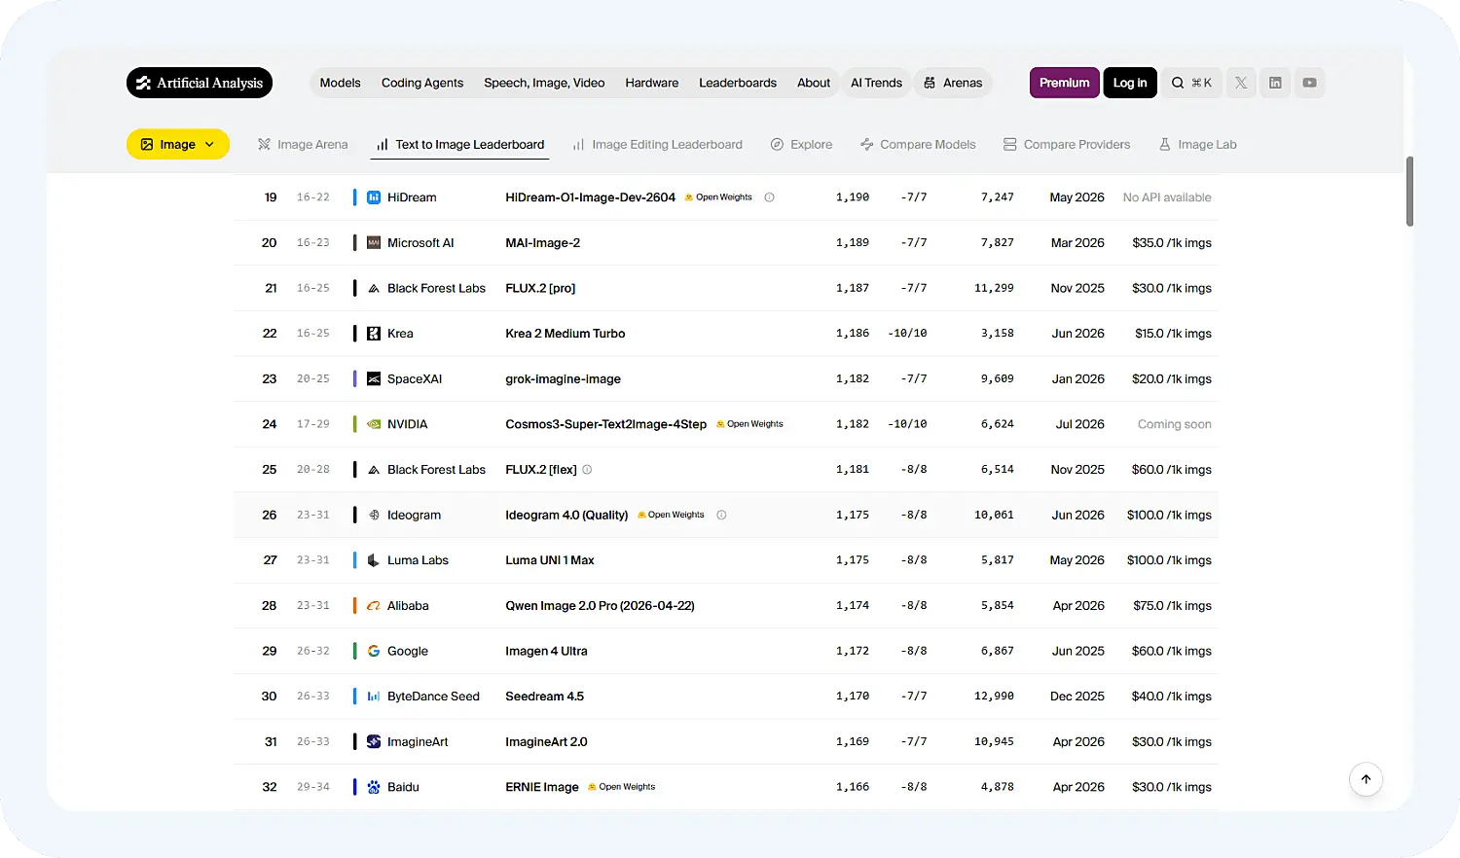Open the Krea 2 Medium Turbo model link
The image size is (1460, 858).
click(x=566, y=334)
